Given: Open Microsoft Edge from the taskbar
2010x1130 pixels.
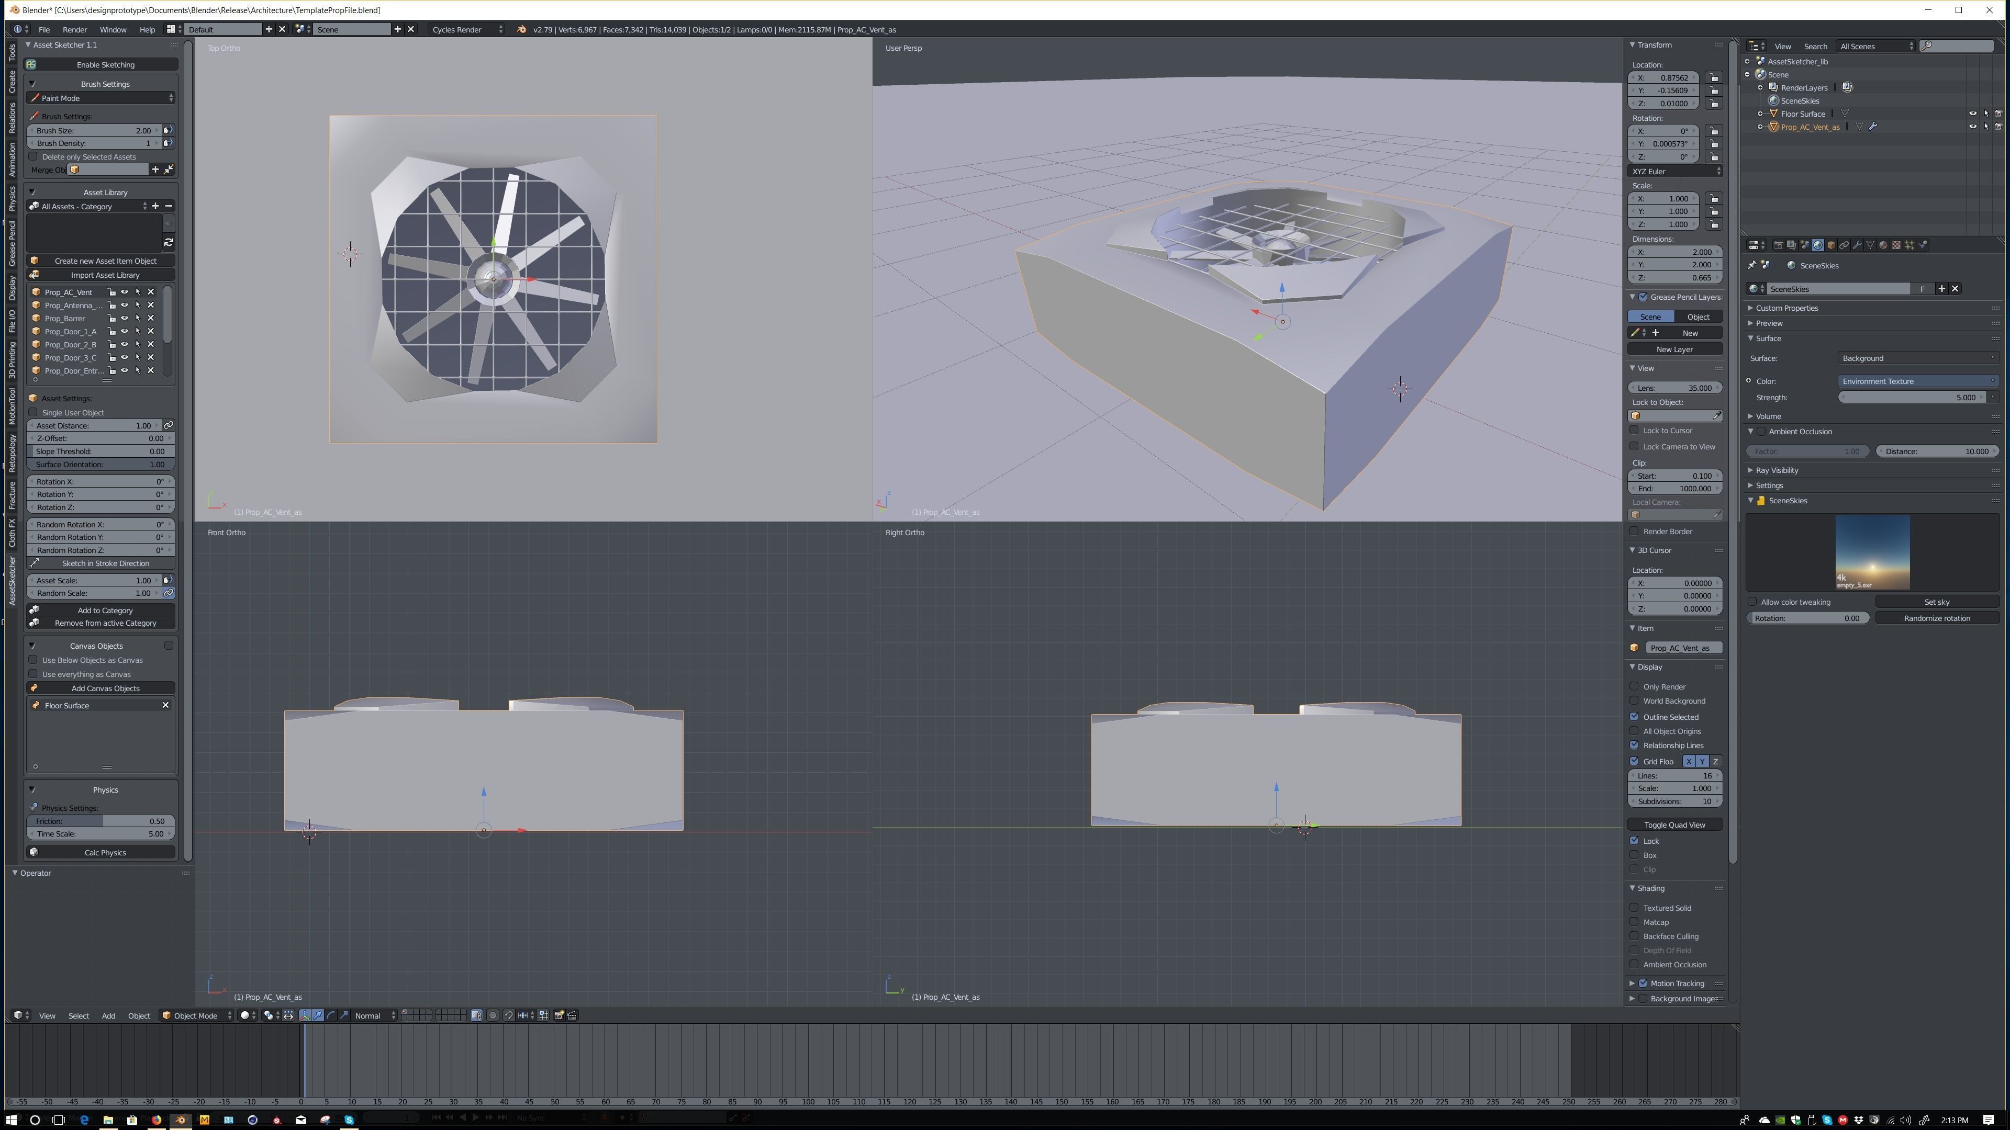Looking at the screenshot, I should (x=84, y=1120).
